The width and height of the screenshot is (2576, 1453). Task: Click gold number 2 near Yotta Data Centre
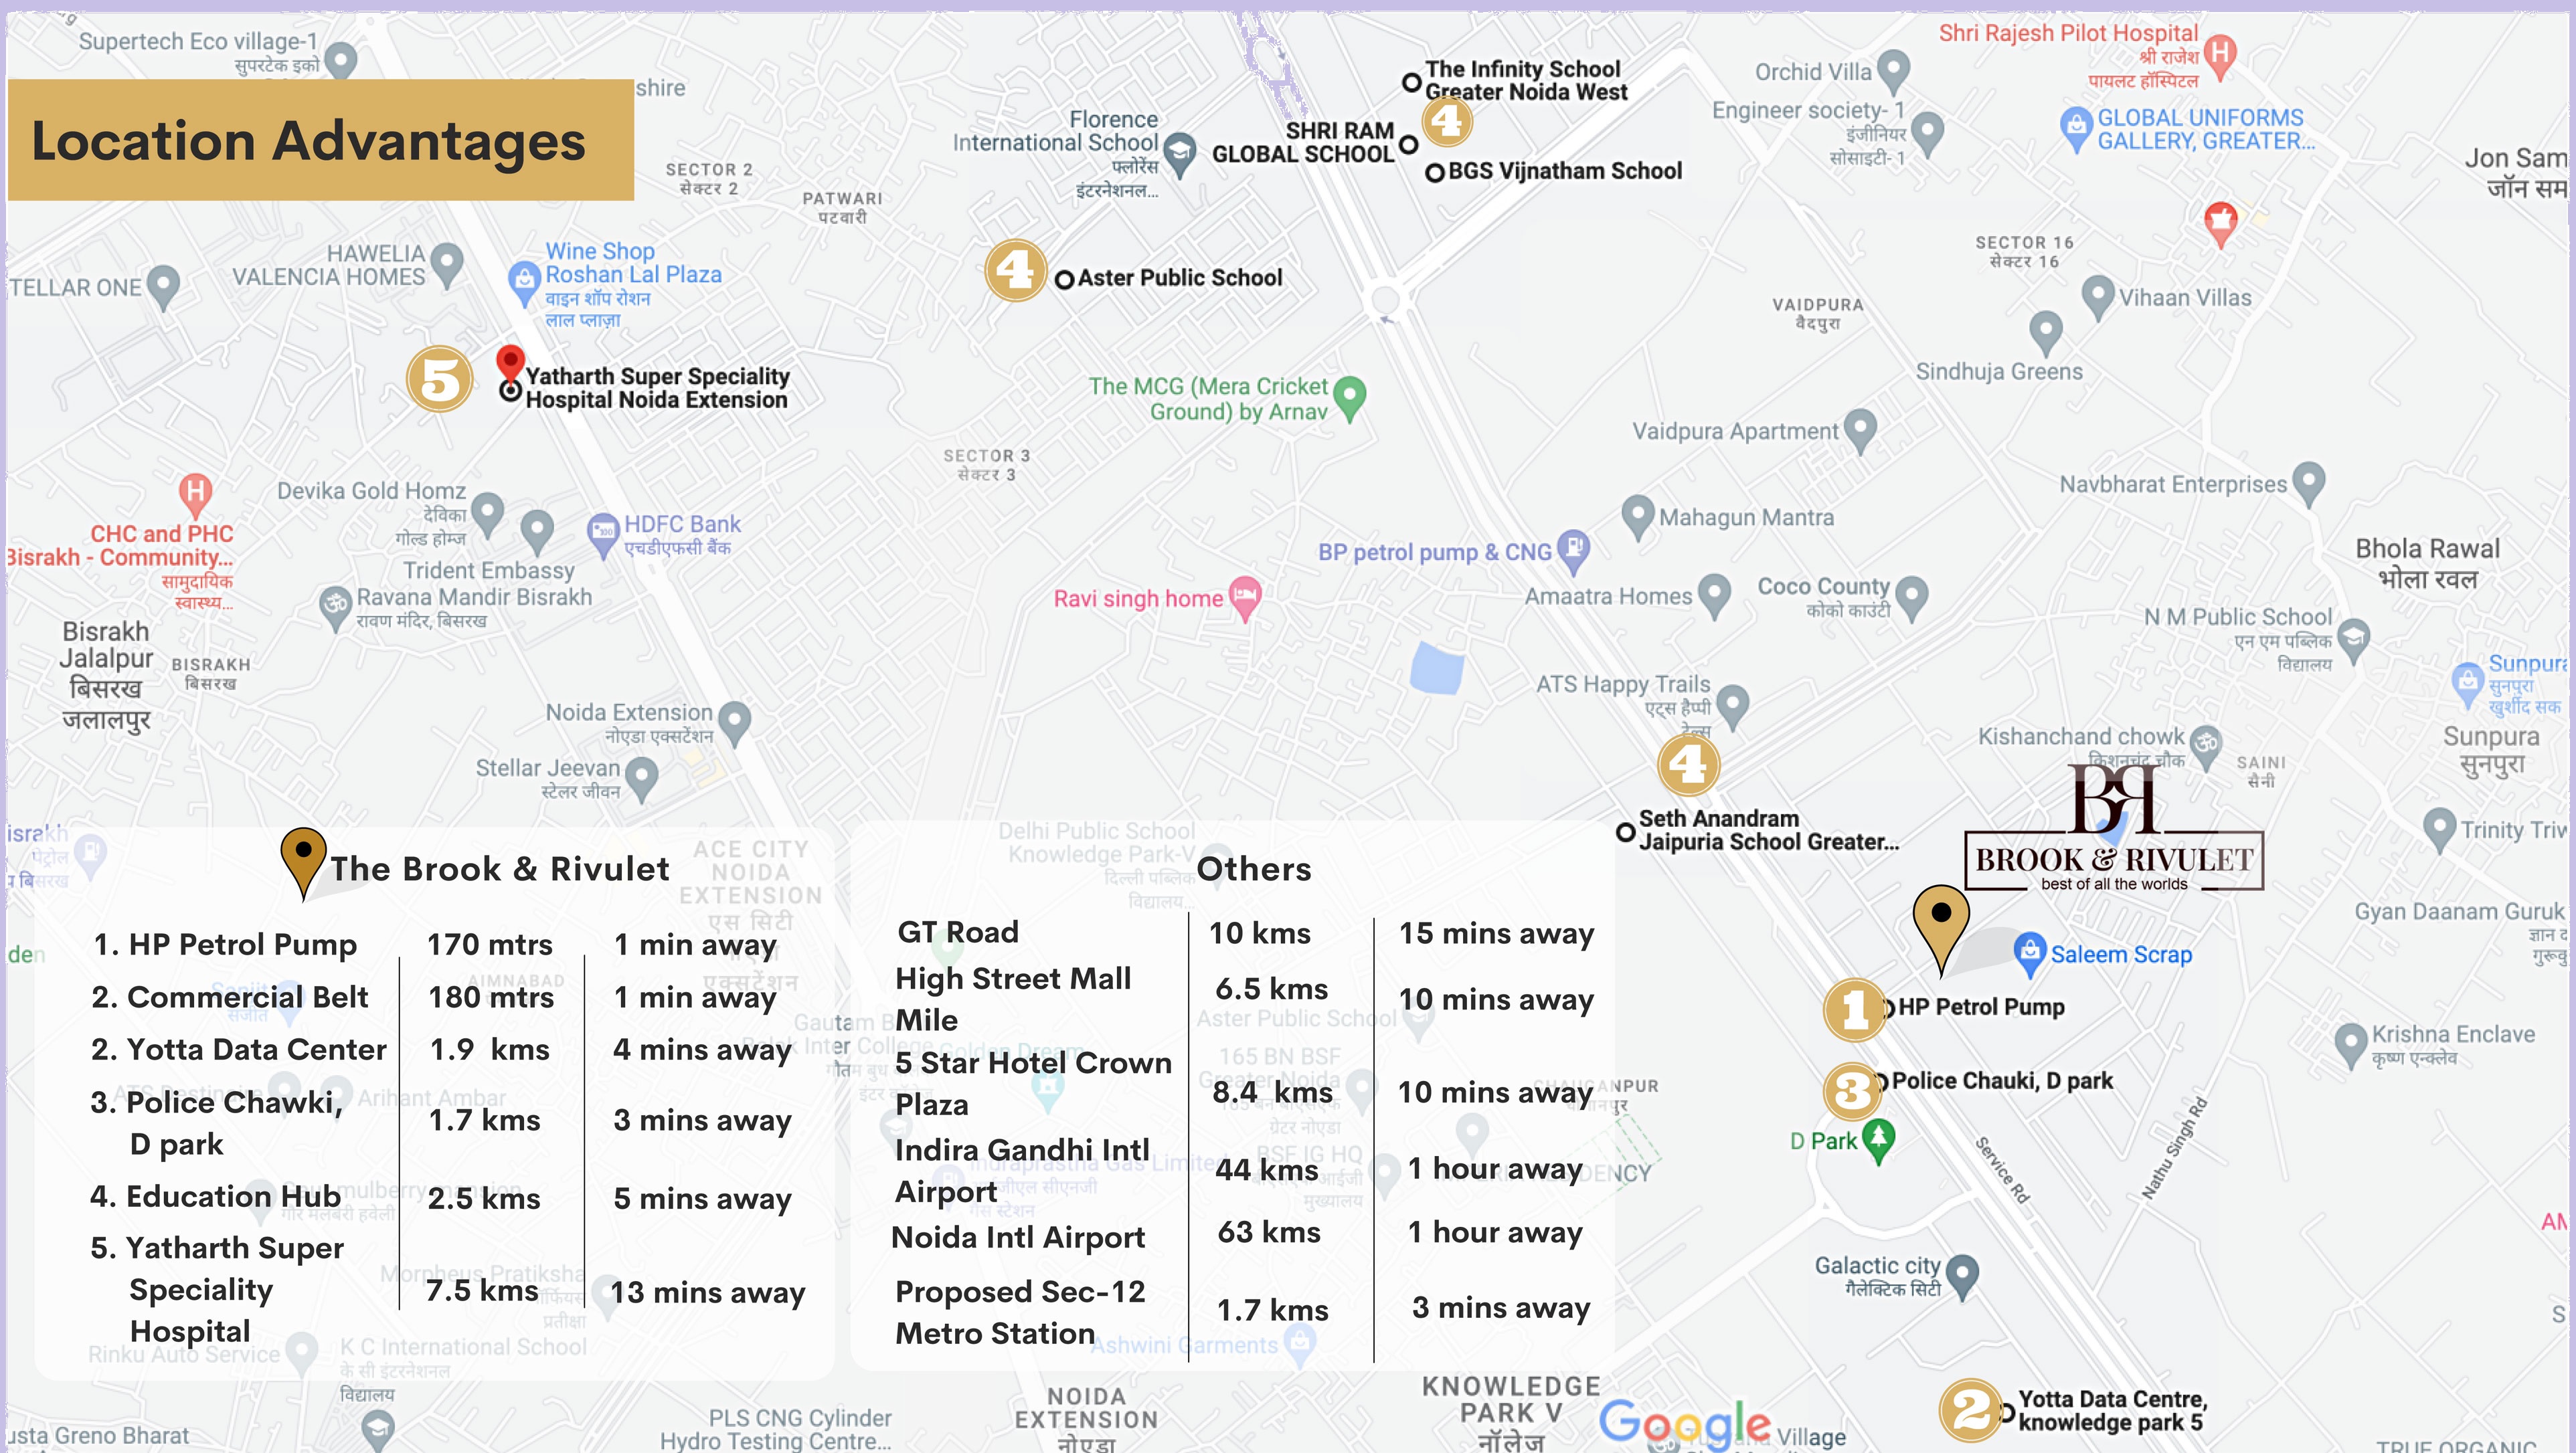pos(1969,1410)
